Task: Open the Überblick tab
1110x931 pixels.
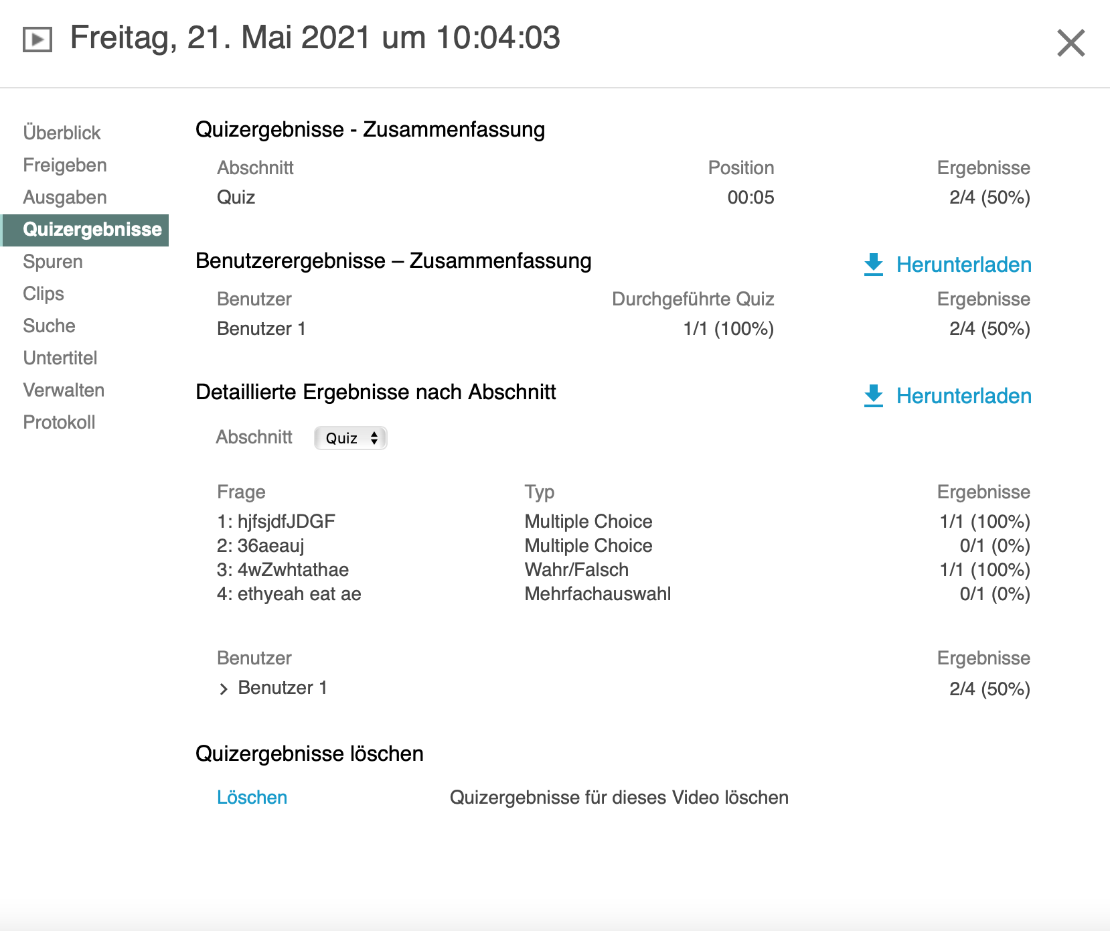Action: [x=62, y=133]
